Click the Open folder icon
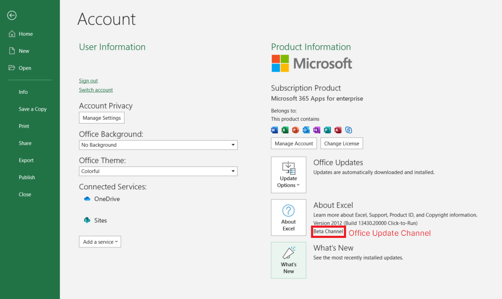This screenshot has height=299, width=502. 12,68
